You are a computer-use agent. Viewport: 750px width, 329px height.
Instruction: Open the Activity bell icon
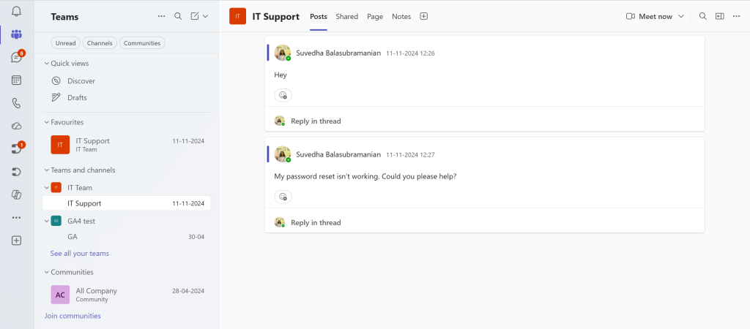(x=16, y=12)
